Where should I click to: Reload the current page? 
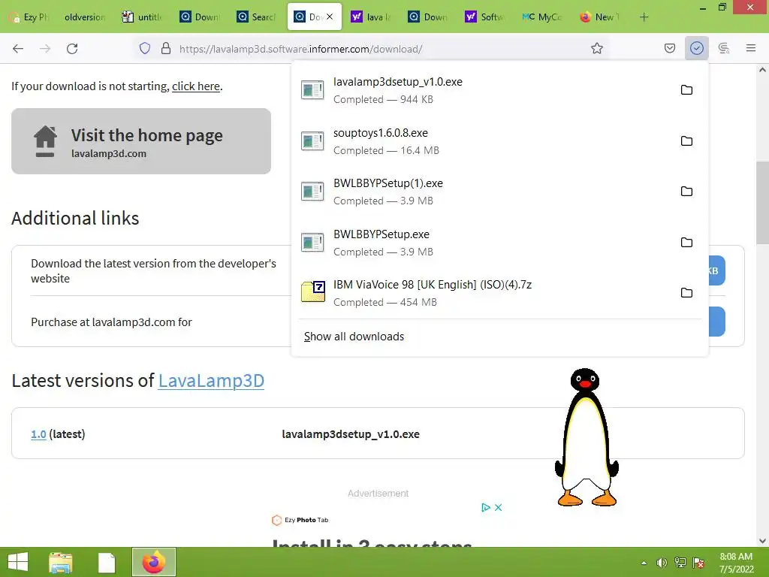pos(72,48)
